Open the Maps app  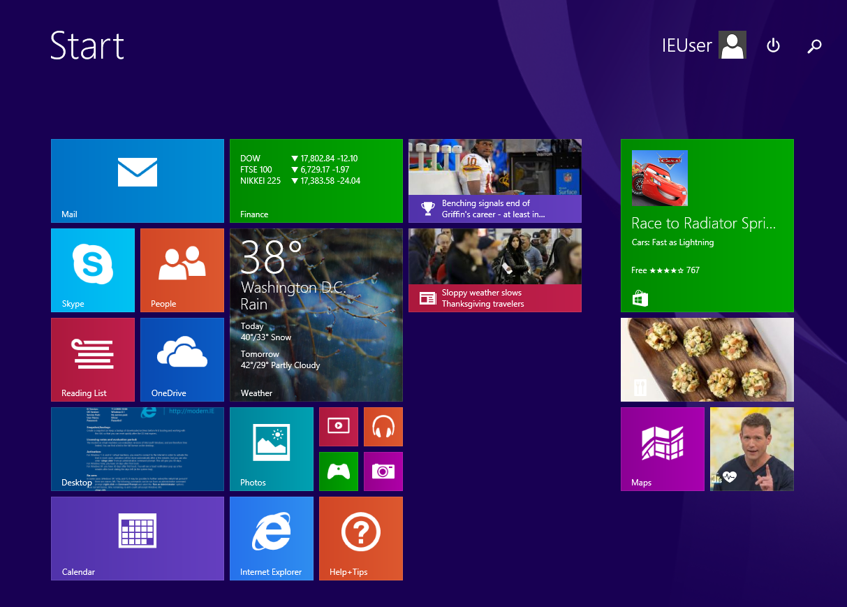pos(662,448)
